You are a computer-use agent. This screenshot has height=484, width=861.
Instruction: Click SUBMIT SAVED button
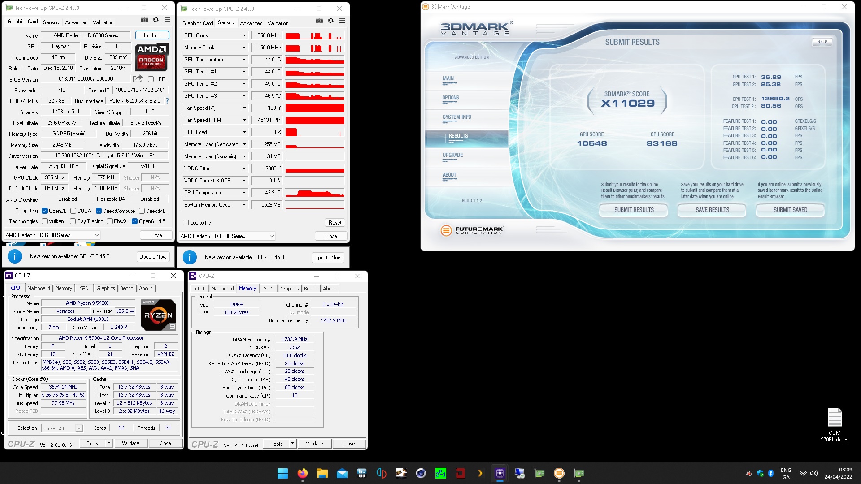(790, 210)
